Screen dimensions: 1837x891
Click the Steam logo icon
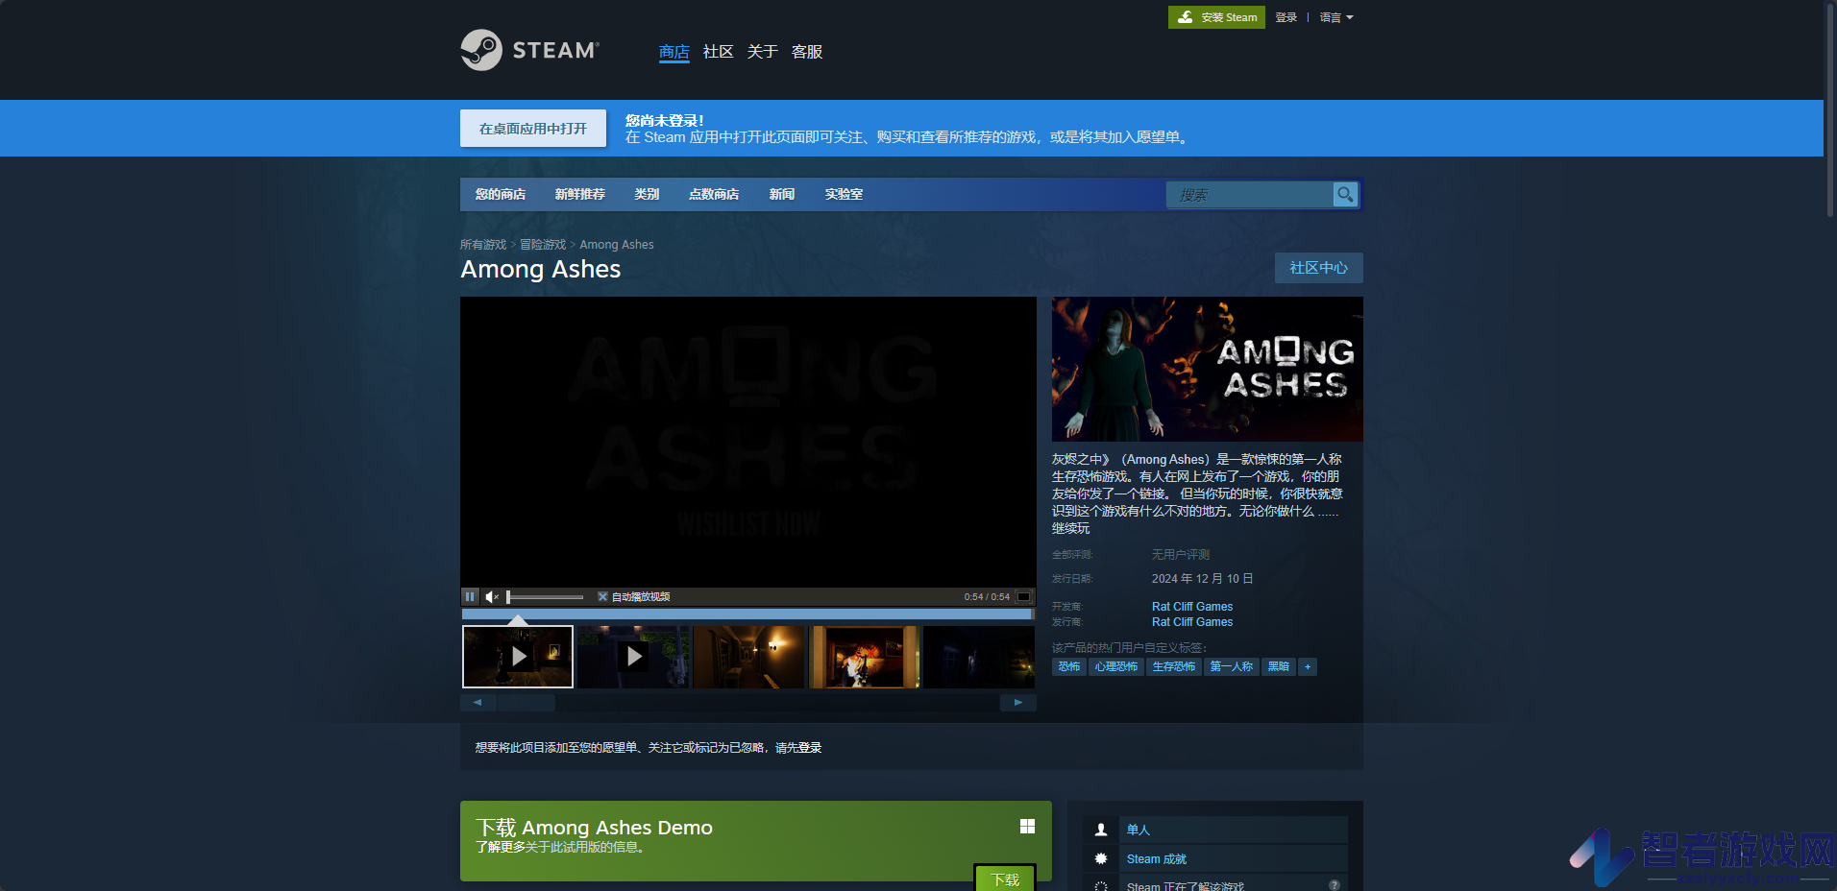tap(481, 50)
